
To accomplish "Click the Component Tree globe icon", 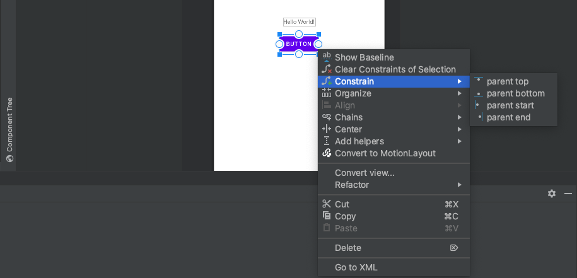I will 10,158.
